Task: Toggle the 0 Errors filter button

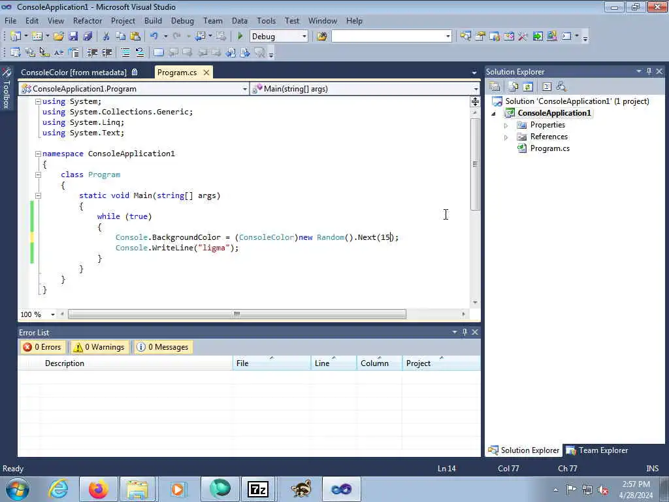Action: (x=42, y=347)
